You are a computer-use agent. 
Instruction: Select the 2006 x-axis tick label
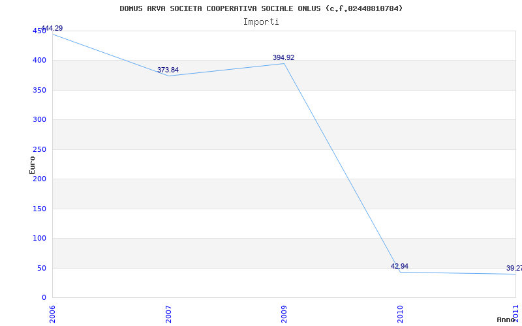click(x=52, y=314)
